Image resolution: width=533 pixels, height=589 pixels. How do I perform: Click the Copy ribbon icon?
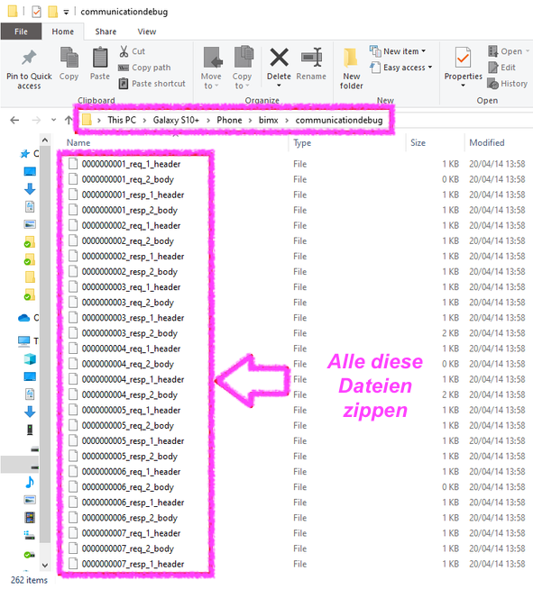coord(69,58)
